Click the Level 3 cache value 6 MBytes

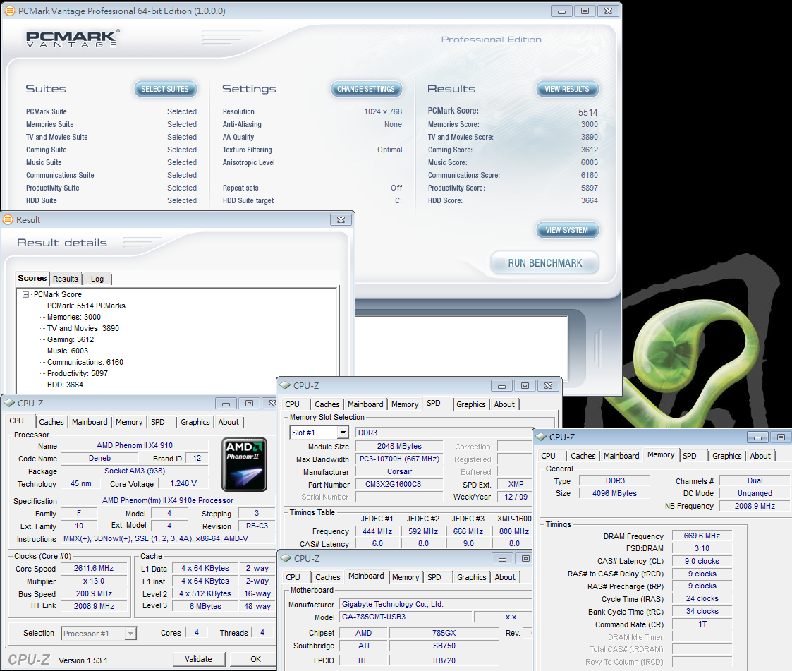(205, 606)
